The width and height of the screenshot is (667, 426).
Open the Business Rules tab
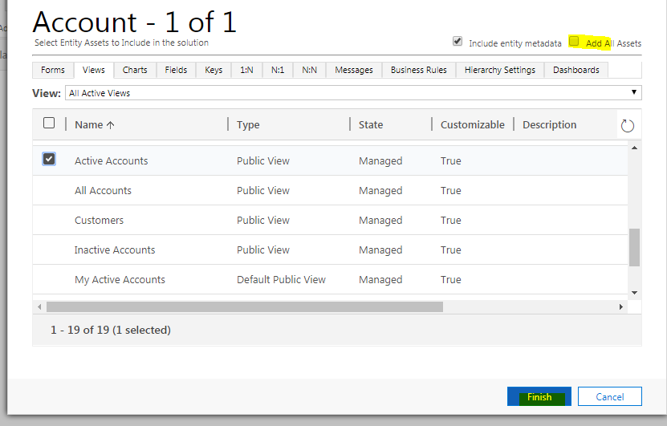(x=418, y=71)
